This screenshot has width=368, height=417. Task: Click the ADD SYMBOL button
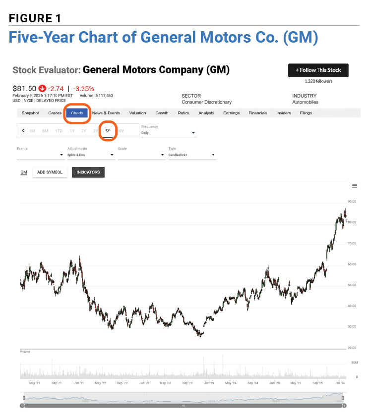50,172
